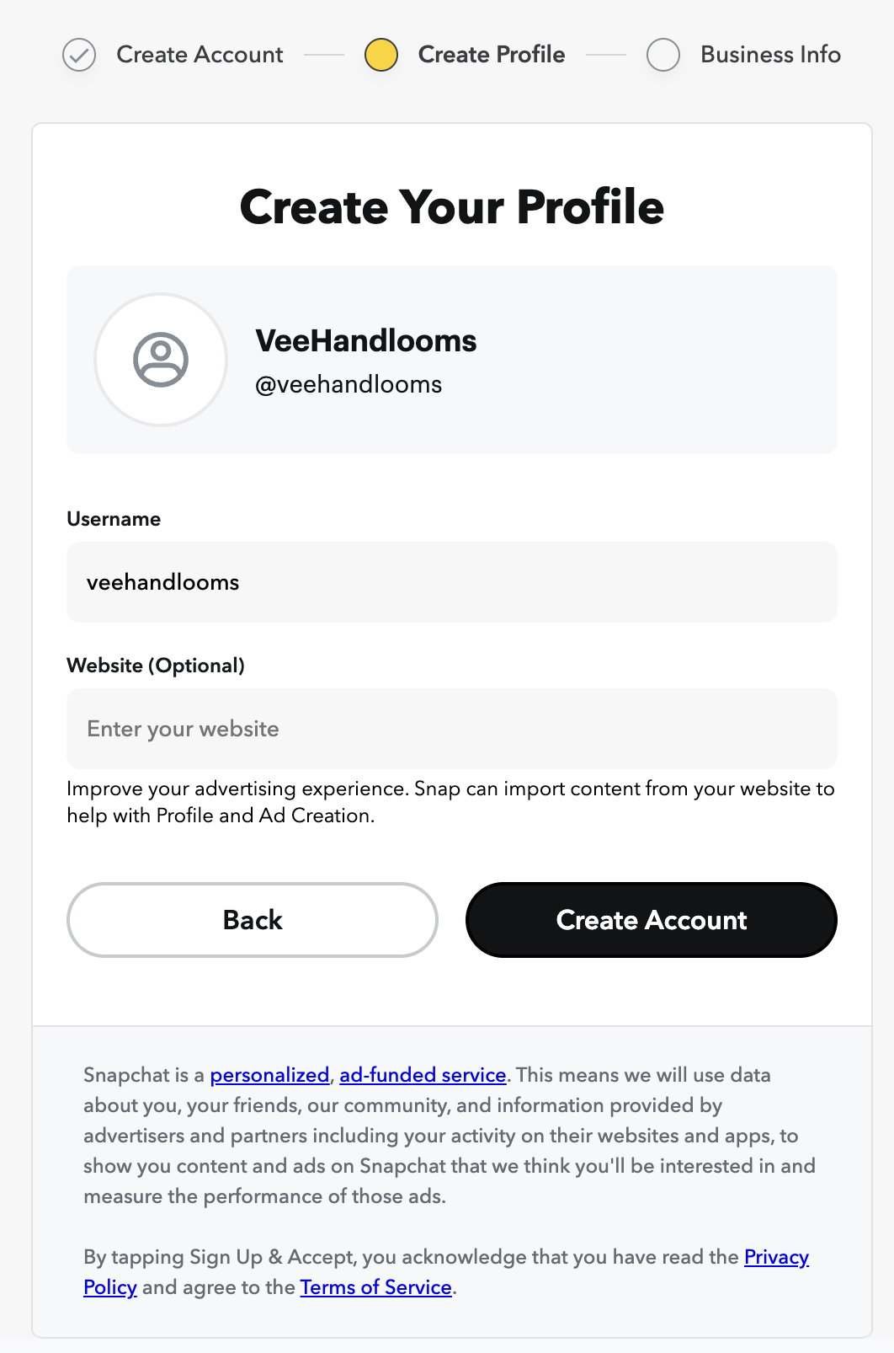This screenshot has height=1353, width=894.
Task: Click the @veehandlooms handle text
Action: [349, 385]
